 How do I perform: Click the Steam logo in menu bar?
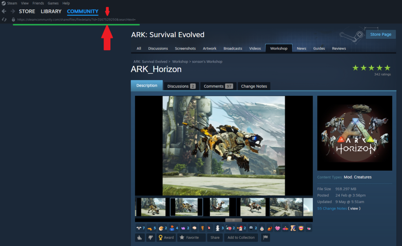coord(3,3)
